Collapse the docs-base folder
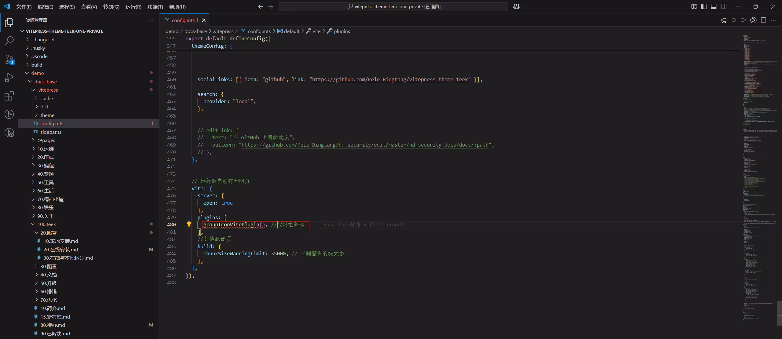782x339 pixels. 89,82
